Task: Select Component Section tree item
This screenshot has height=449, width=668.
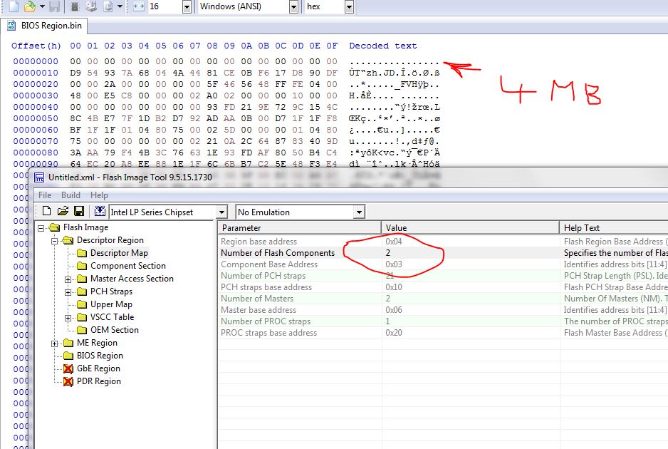Action: click(127, 266)
